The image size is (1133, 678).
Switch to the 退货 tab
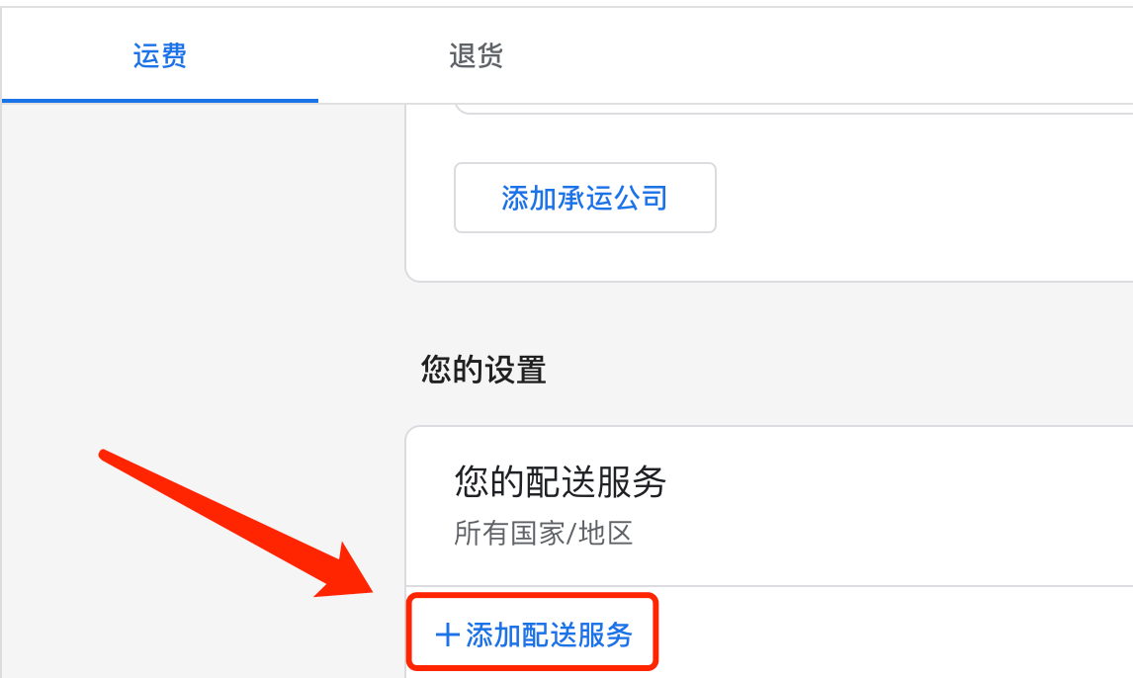(476, 56)
